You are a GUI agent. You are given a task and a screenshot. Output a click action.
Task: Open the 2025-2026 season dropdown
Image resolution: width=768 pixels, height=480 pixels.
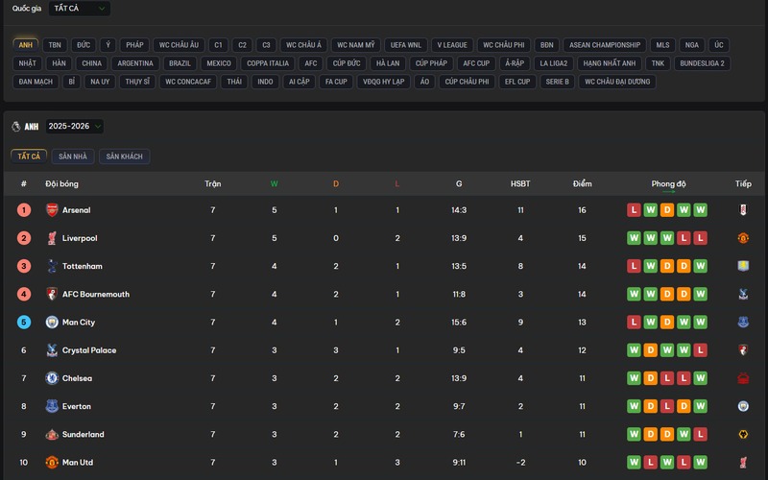pyautogui.click(x=74, y=127)
